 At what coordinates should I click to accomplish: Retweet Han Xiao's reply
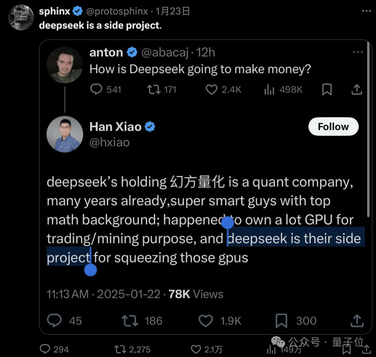coord(130,320)
